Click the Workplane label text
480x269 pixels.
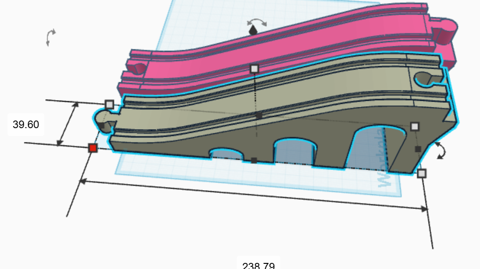[x=384, y=158]
